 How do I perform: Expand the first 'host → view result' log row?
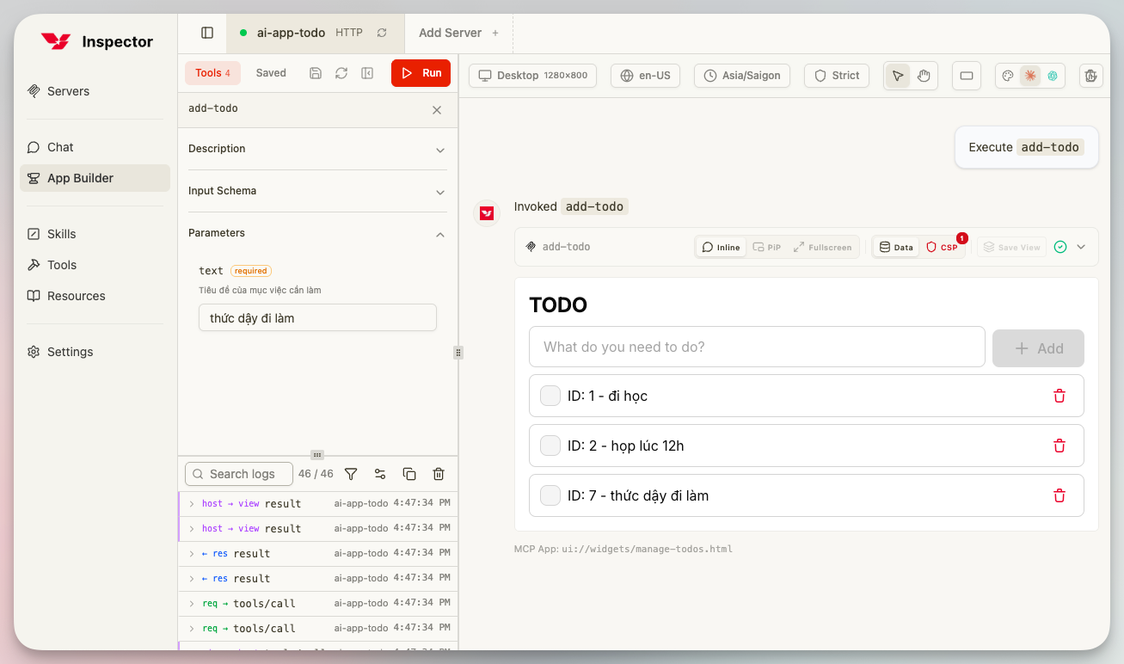coord(318,503)
